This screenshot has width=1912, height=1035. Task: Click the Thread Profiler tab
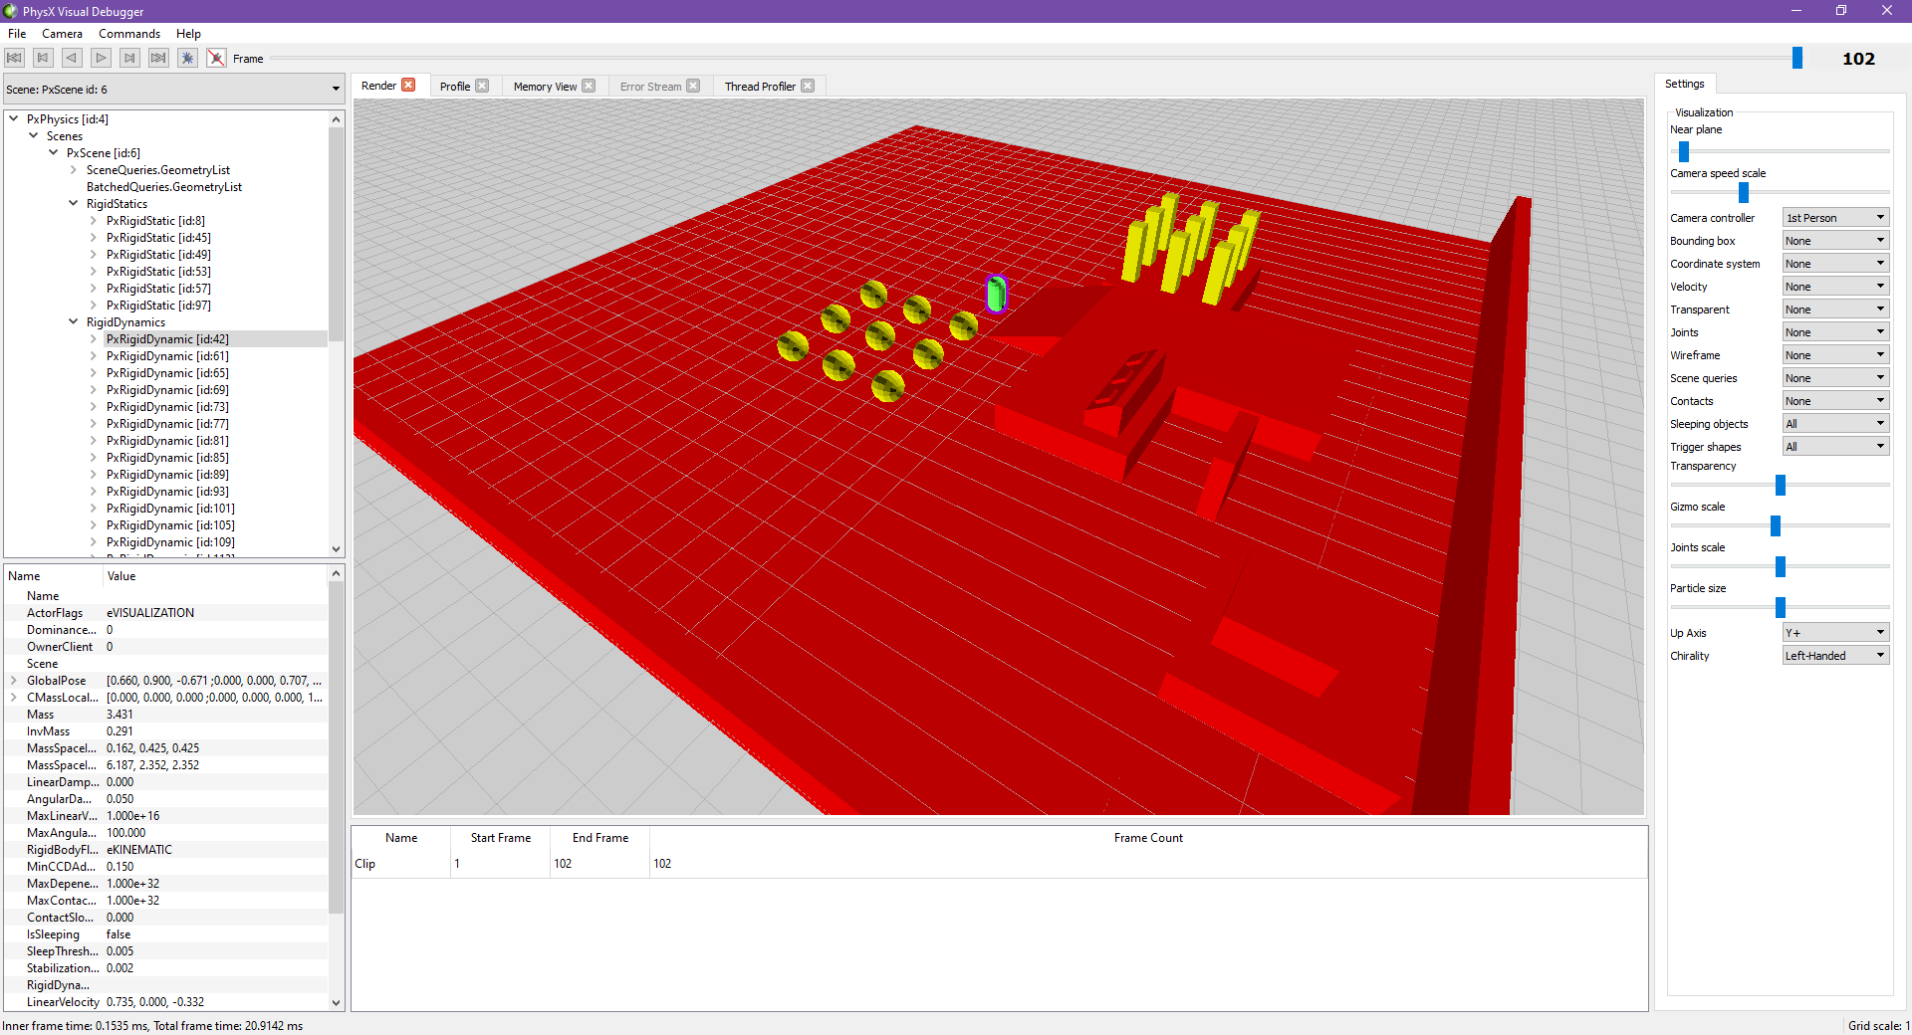click(x=760, y=87)
